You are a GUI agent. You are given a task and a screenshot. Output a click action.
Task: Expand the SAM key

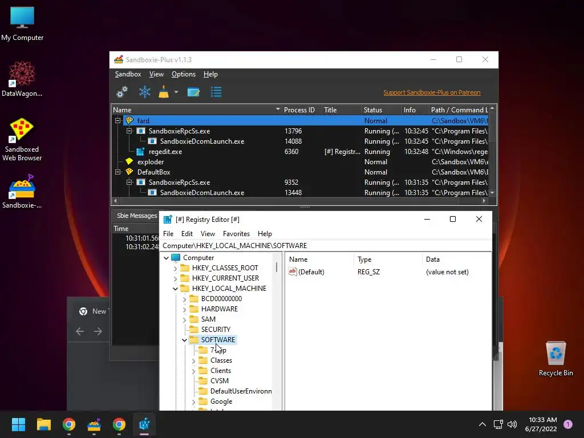tap(184, 319)
